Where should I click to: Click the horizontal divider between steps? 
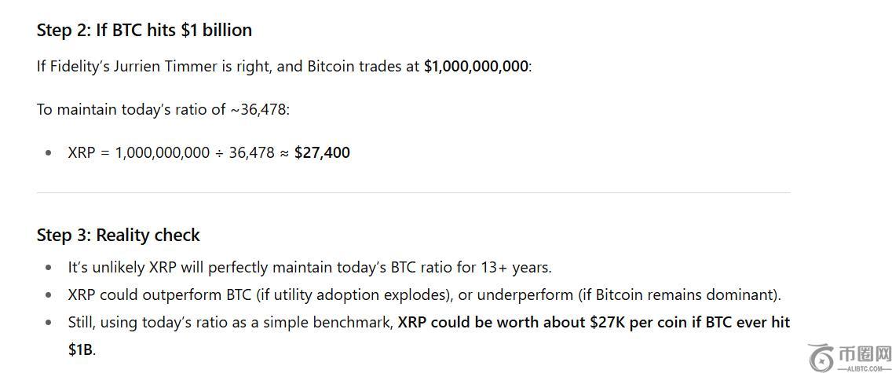(413, 192)
